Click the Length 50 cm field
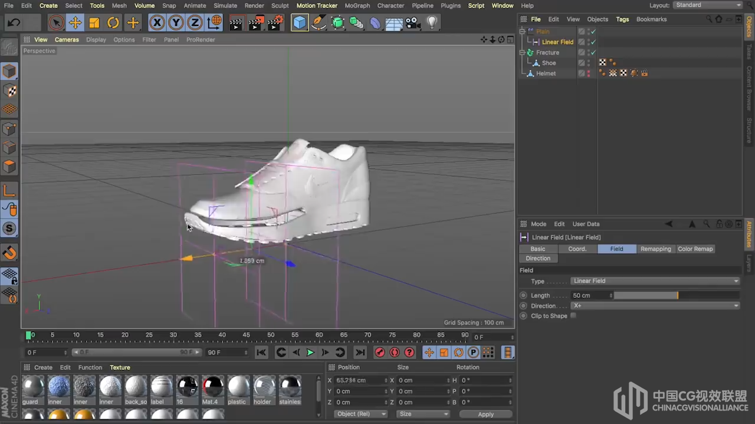755x424 pixels. click(x=591, y=296)
